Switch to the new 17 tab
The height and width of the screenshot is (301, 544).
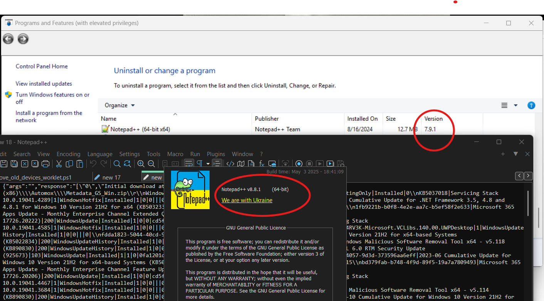(111, 177)
